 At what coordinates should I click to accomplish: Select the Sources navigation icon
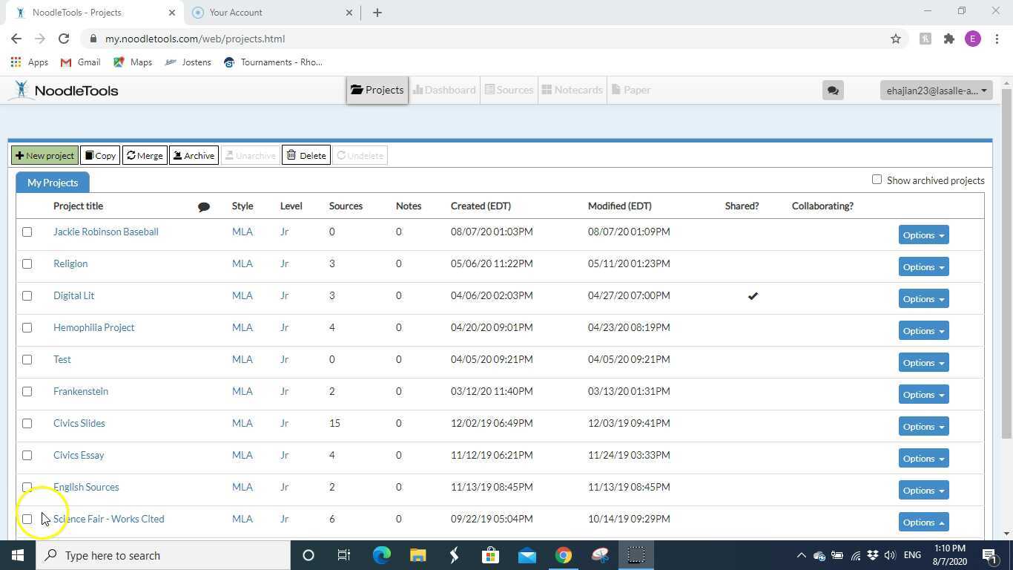point(491,90)
